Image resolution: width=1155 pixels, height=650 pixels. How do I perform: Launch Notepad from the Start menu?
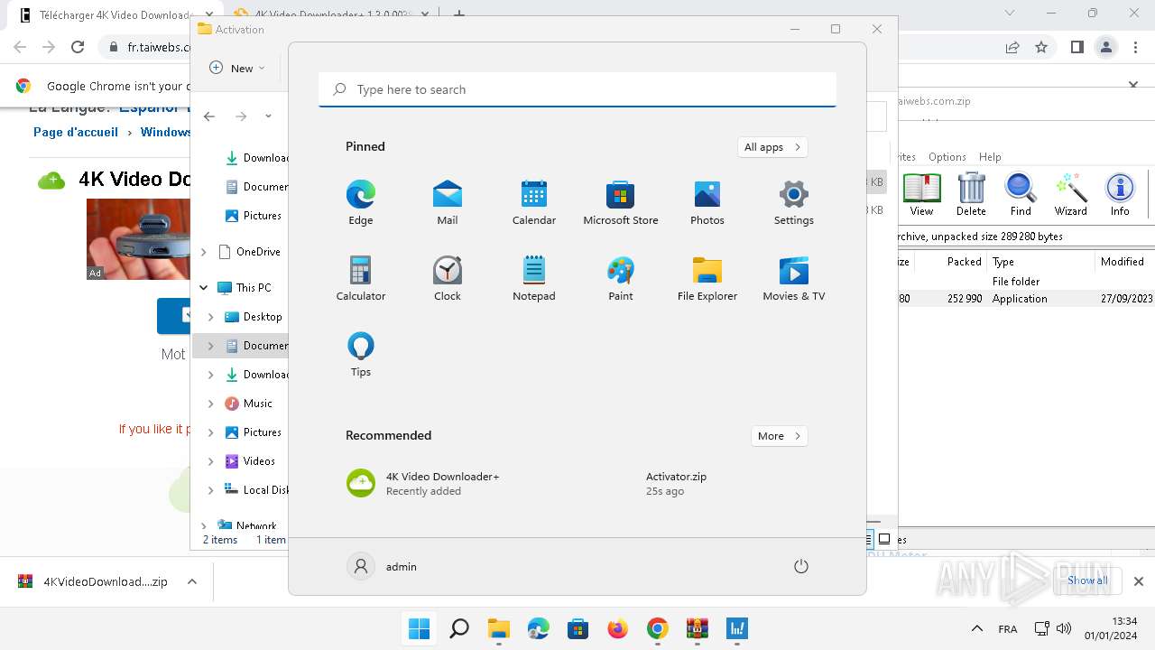click(x=533, y=278)
